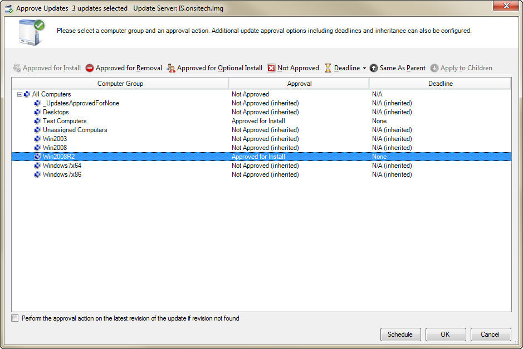Select the Desktops group name
Image resolution: width=523 pixels, height=349 pixels.
pyautogui.click(x=56, y=112)
